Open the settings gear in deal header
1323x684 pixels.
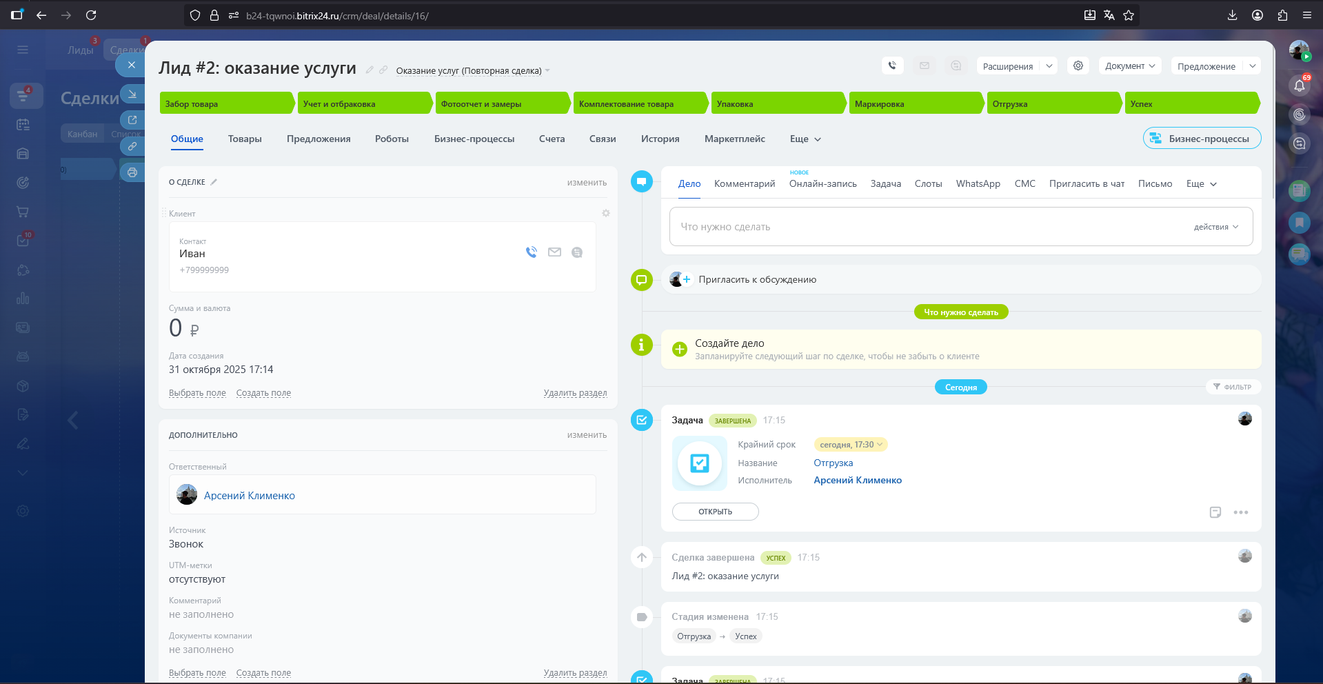pos(1078,66)
